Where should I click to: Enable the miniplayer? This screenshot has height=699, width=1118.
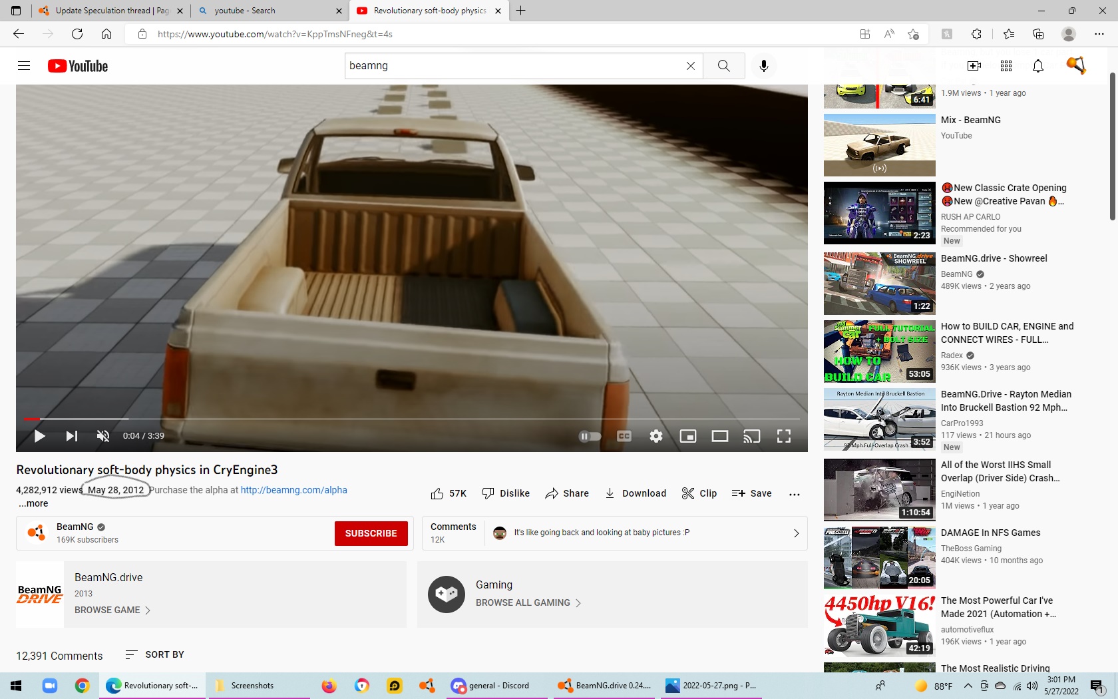tap(688, 436)
